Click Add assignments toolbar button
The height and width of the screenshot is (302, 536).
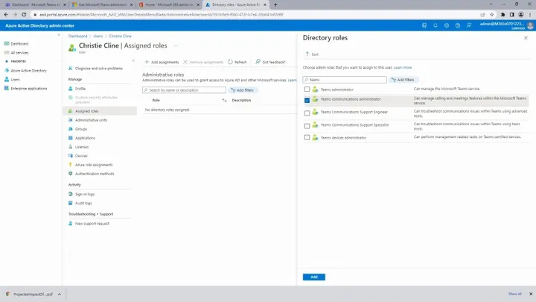(x=162, y=62)
